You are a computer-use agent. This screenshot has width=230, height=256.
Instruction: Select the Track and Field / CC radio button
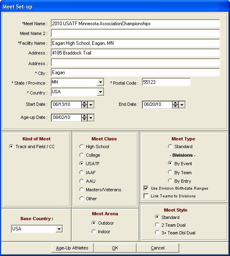[x=11, y=147]
